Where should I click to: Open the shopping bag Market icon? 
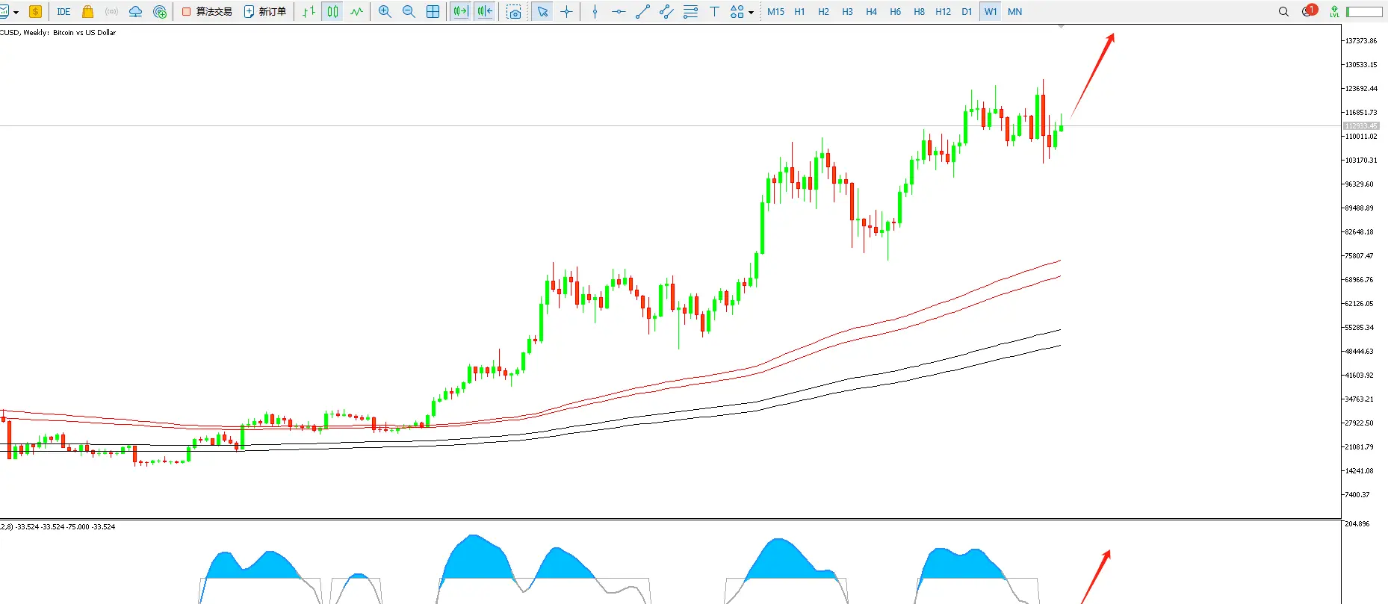tap(87, 11)
